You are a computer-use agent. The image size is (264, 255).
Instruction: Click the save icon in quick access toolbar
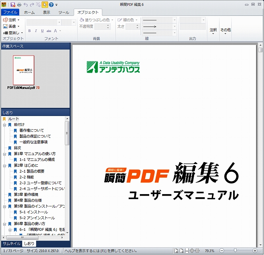[x=13, y=5]
